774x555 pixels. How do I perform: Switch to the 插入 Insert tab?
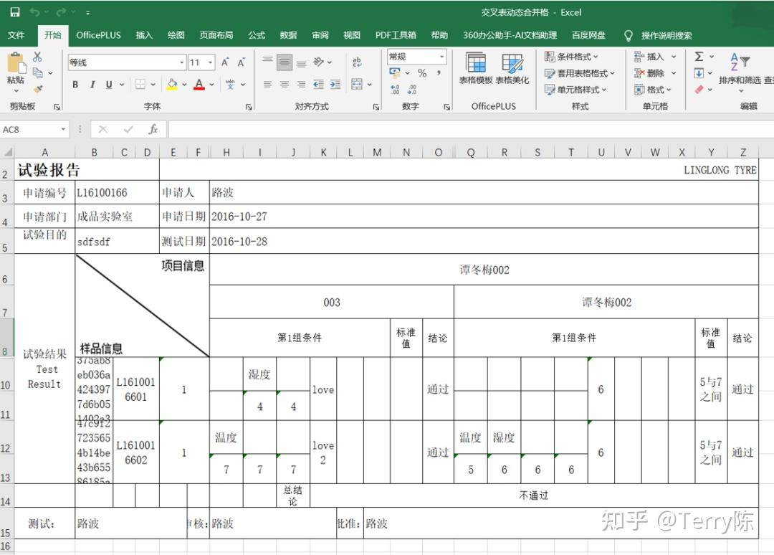[x=144, y=35]
